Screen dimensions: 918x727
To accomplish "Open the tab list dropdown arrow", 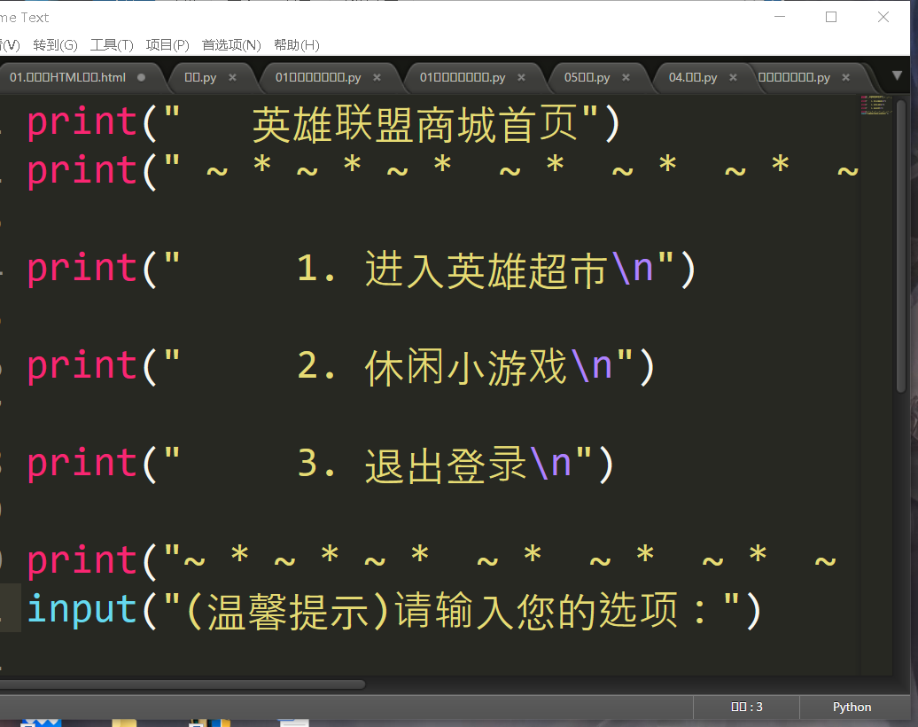I will coord(897,75).
